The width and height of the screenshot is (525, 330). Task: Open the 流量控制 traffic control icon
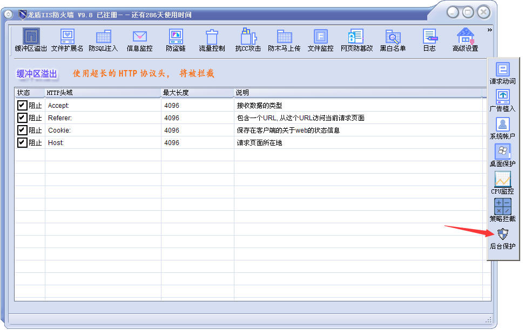pyautogui.click(x=212, y=40)
